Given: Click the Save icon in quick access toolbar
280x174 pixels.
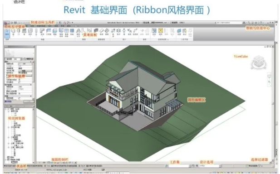Looking at the screenshot, I should [15, 23].
